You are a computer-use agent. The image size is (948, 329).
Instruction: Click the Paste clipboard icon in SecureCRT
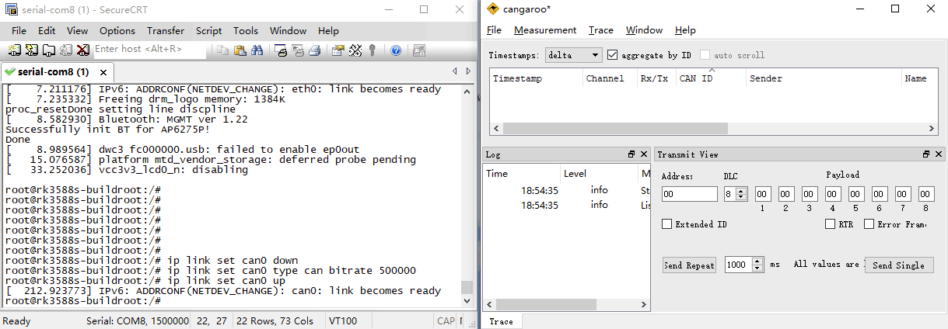[x=240, y=50]
